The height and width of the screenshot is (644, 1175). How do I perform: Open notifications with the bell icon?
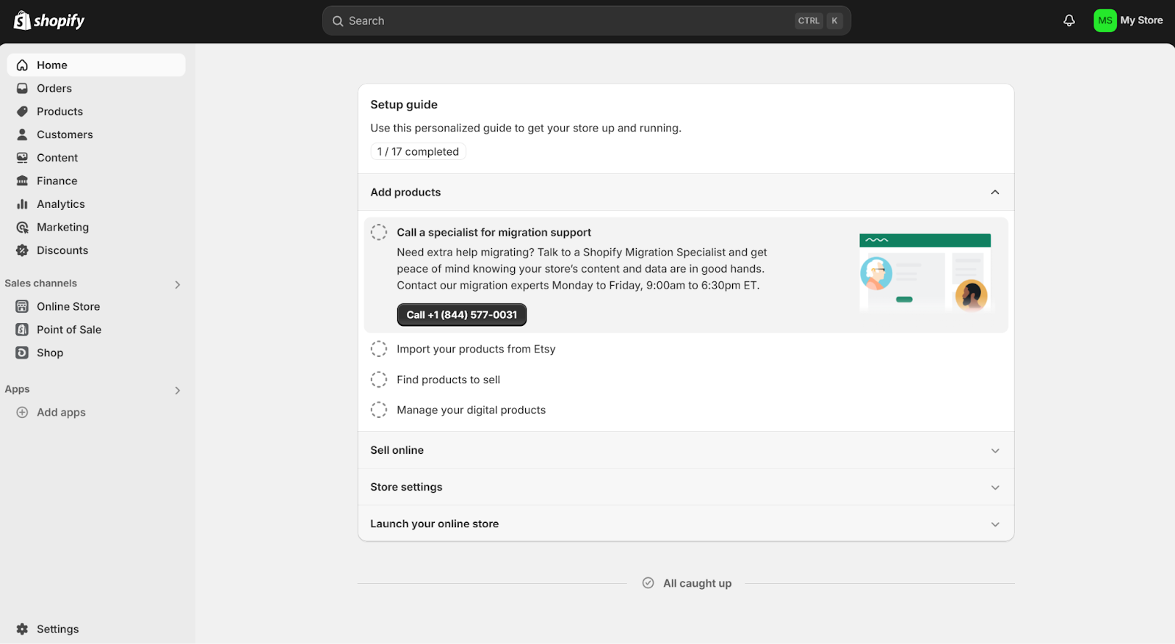(1068, 20)
